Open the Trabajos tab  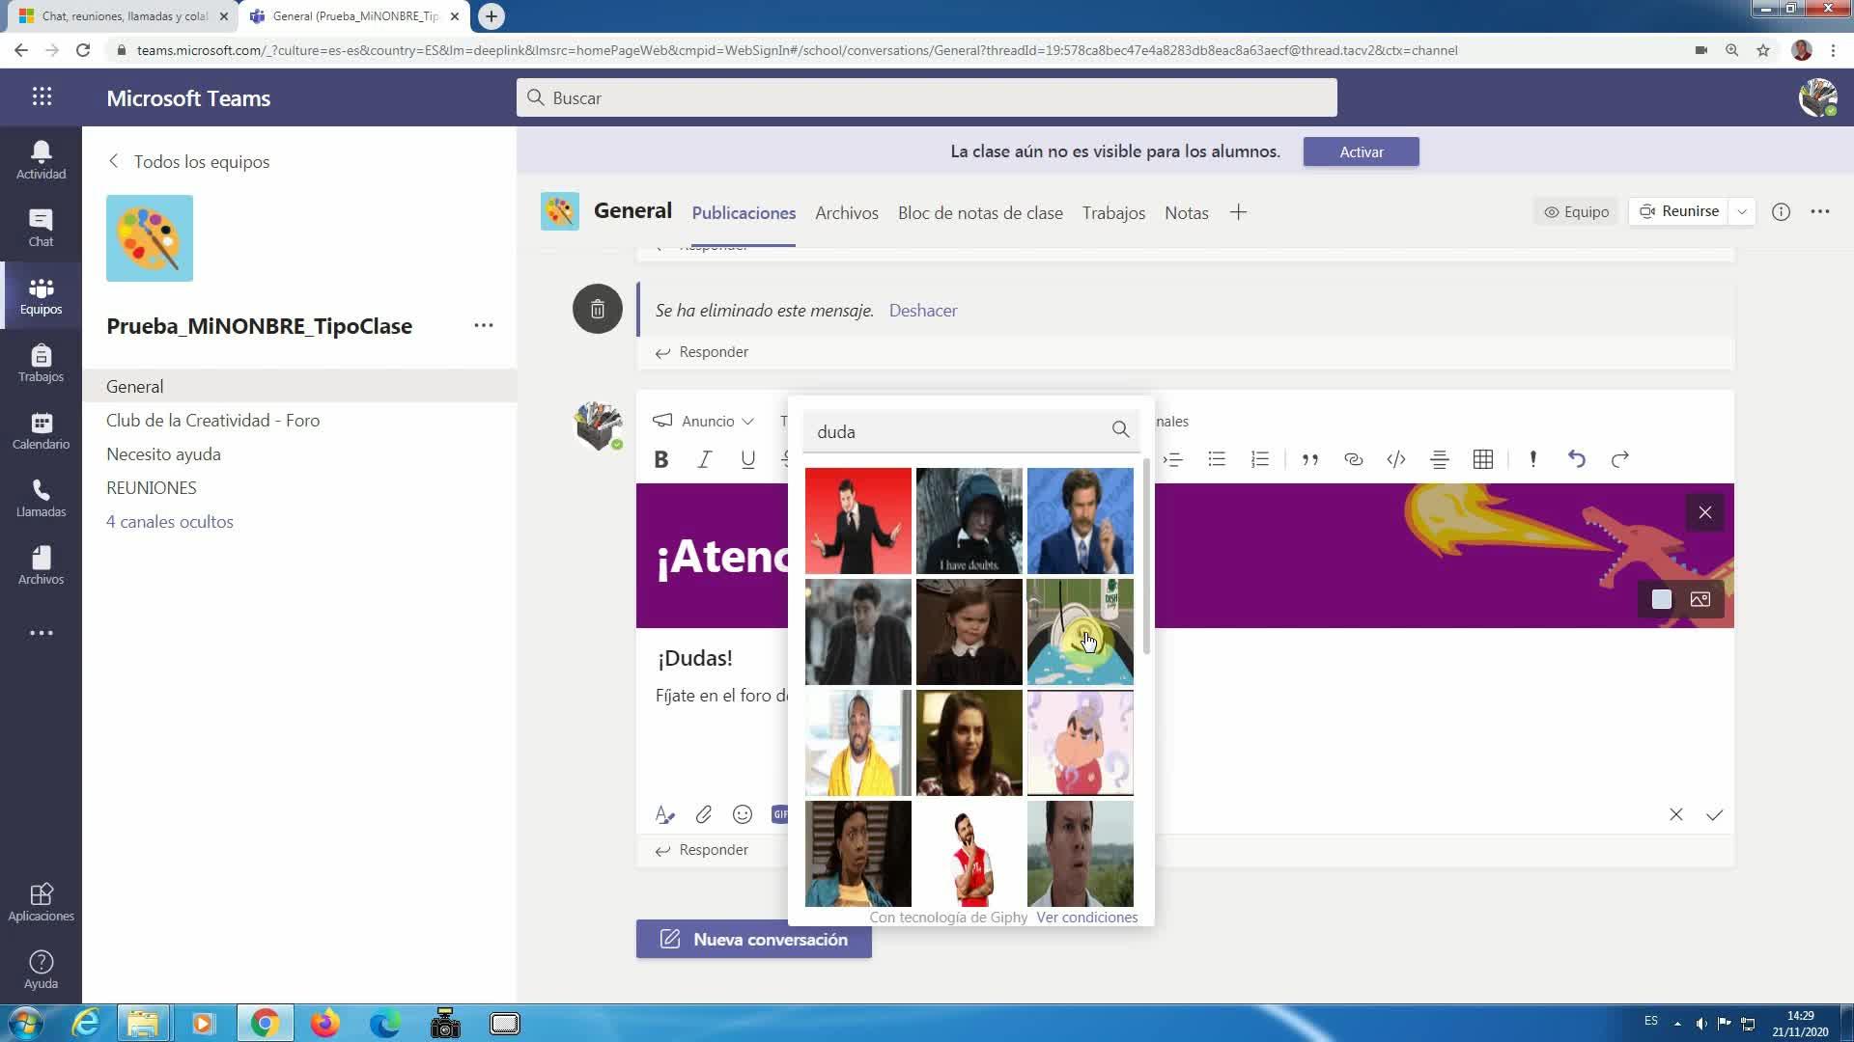click(x=1112, y=213)
